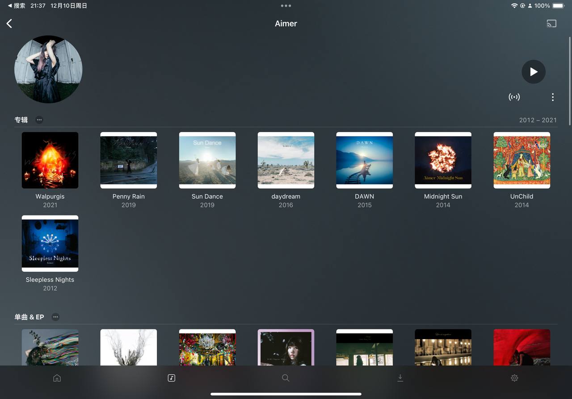Open the Walpurgis album
The image size is (572, 399).
[x=50, y=160]
